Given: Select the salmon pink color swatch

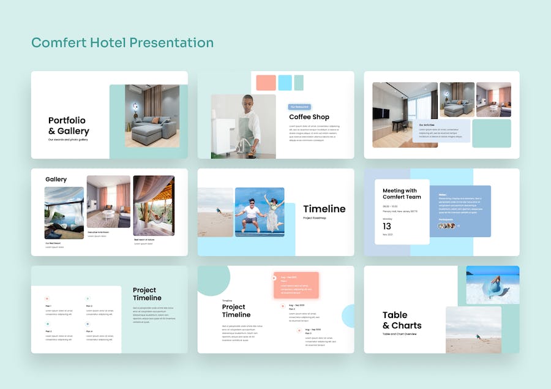Looking at the screenshot, I should (x=266, y=83).
